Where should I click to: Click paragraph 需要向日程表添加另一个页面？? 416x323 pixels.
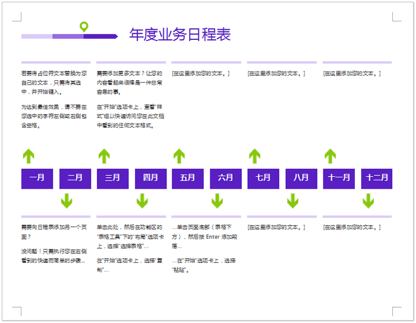[x=54, y=232]
